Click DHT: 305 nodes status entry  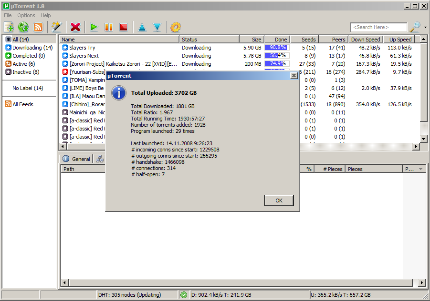pyautogui.click(x=137, y=295)
